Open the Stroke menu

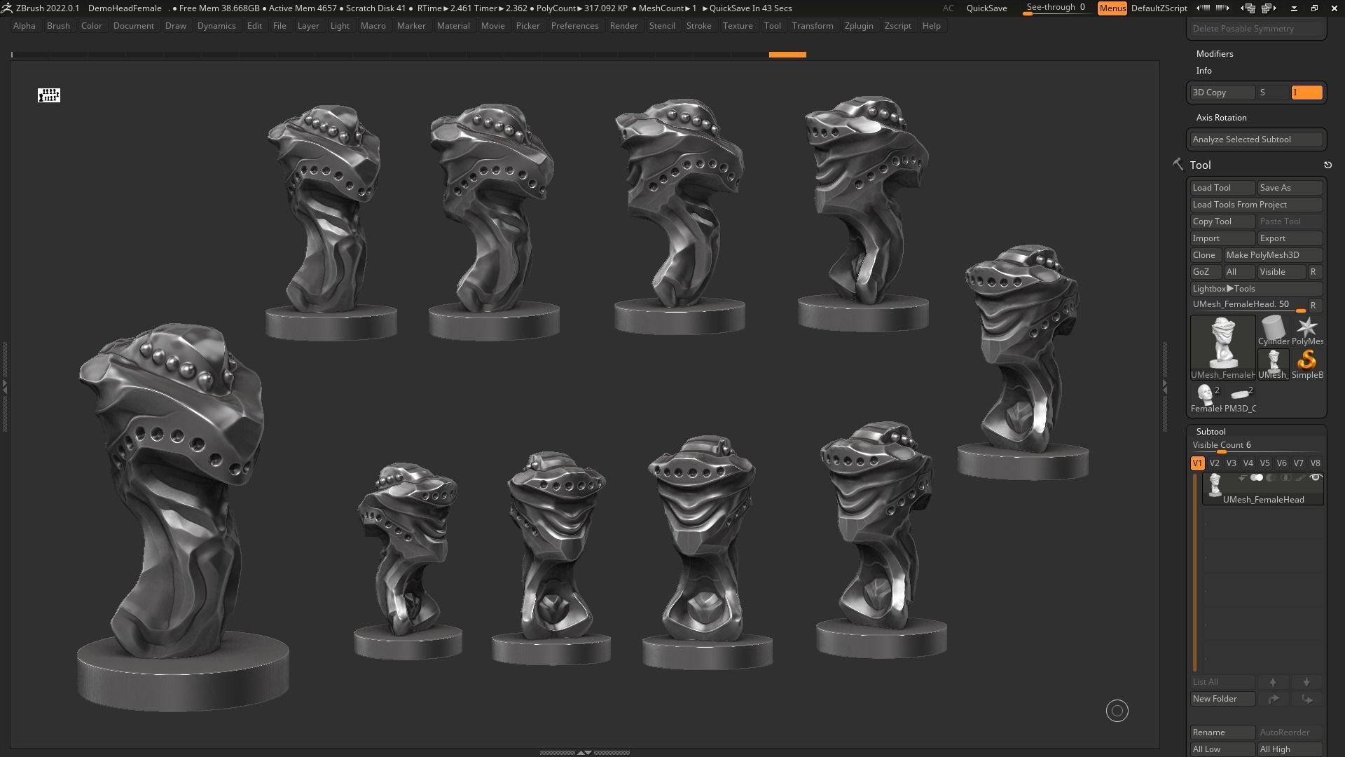[x=698, y=26]
